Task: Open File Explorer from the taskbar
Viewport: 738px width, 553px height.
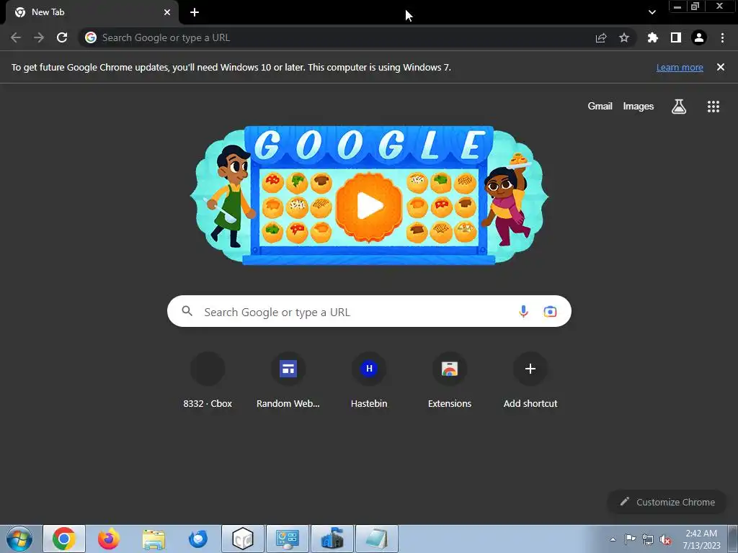Action: pos(154,539)
